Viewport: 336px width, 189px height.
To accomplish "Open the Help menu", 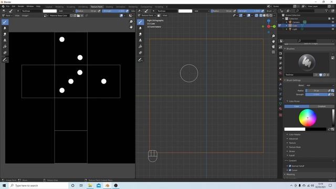I will [38, 6].
